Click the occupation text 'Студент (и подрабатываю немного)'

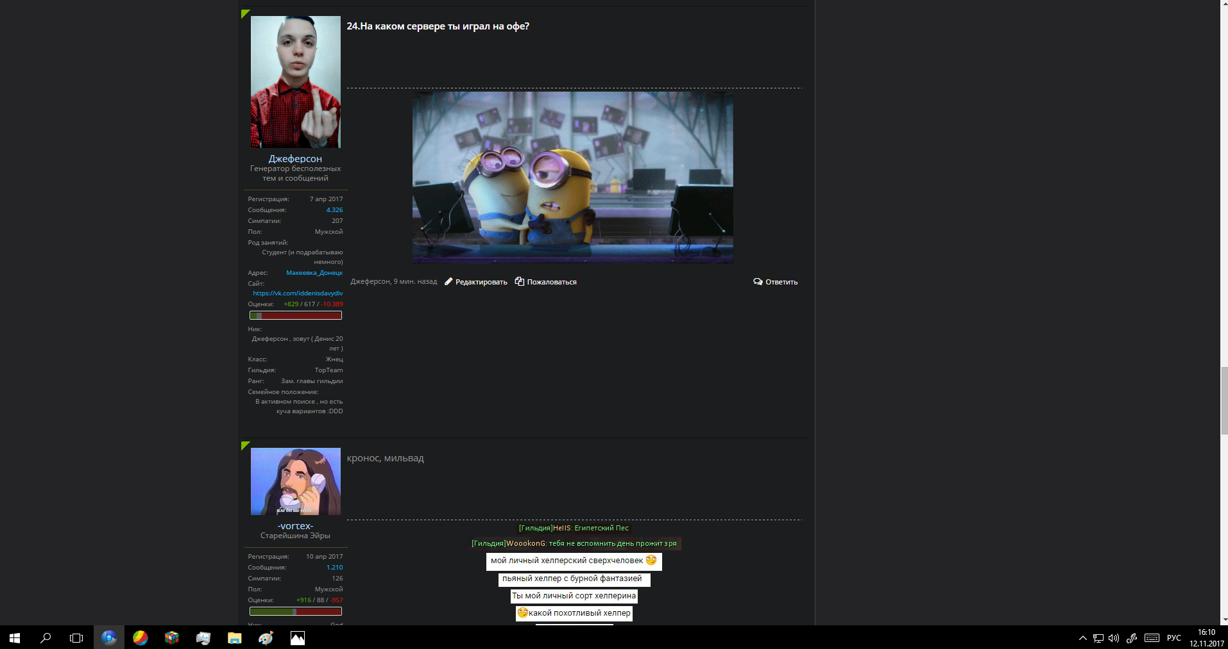point(302,257)
